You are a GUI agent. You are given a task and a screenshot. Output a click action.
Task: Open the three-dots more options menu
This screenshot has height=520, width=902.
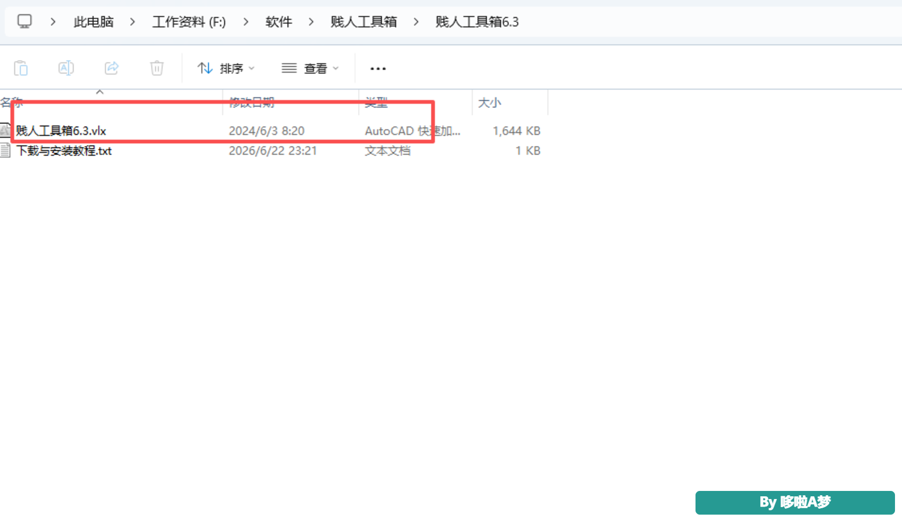[378, 68]
